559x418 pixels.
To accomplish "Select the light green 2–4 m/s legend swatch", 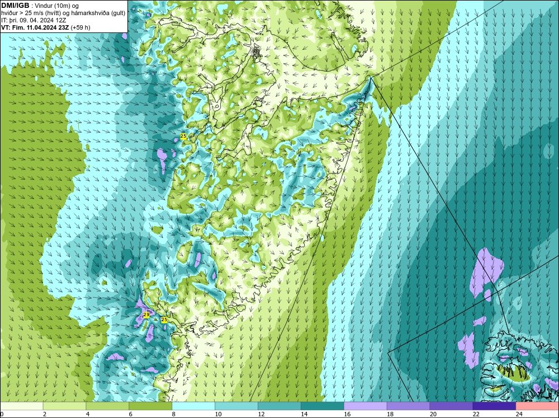I will point(64,406).
